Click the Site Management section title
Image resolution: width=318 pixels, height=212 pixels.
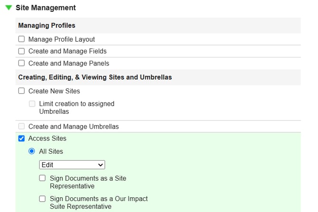(46, 8)
